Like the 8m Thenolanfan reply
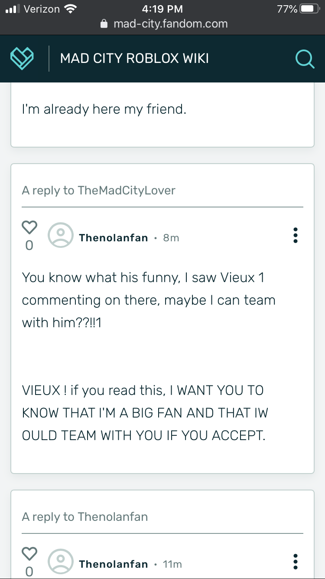The width and height of the screenshot is (325, 579). point(29,227)
